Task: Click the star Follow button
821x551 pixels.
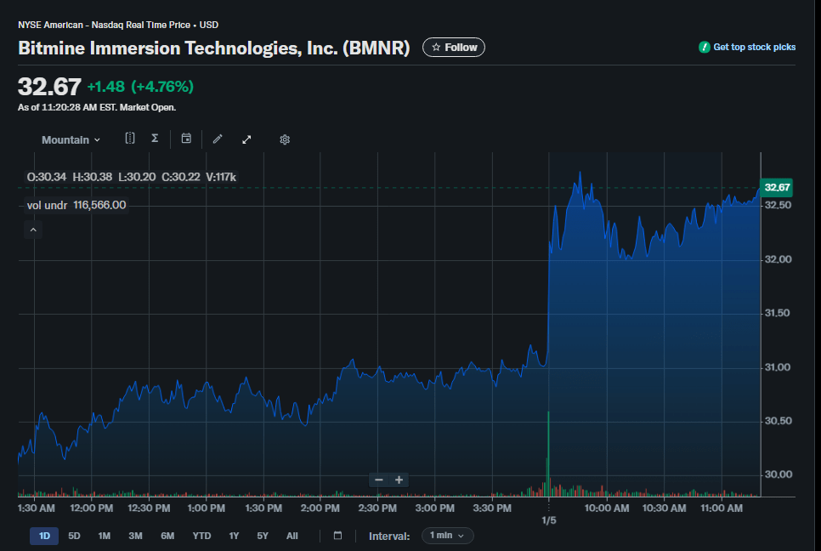Action: pyautogui.click(x=454, y=48)
